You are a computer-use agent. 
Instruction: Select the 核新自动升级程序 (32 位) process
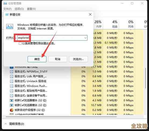tap(30, 110)
